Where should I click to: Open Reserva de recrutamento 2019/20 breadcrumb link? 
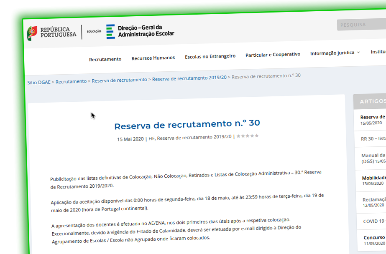(x=189, y=78)
